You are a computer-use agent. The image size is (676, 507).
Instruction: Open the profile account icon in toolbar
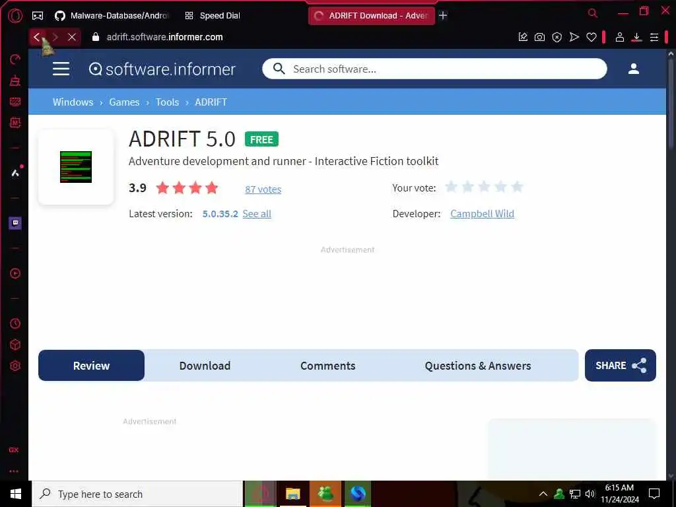pos(619,37)
